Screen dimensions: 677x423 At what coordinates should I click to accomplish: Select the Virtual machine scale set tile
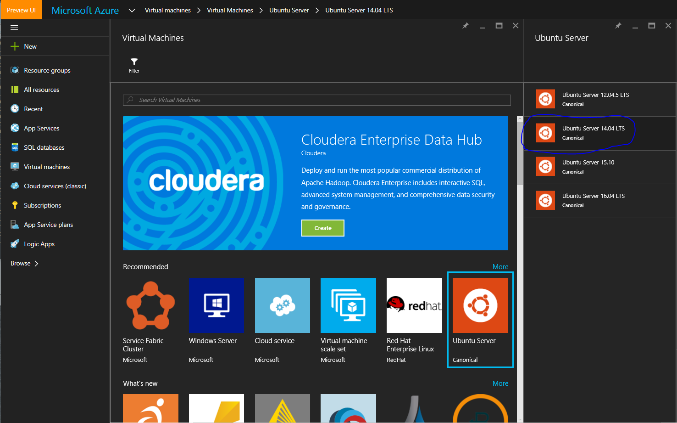(x=348, y=321)
